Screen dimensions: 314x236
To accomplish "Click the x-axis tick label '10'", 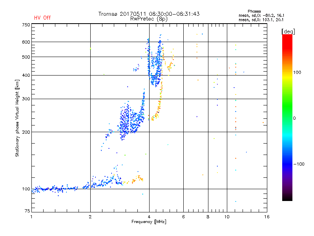I will [227, 217].
